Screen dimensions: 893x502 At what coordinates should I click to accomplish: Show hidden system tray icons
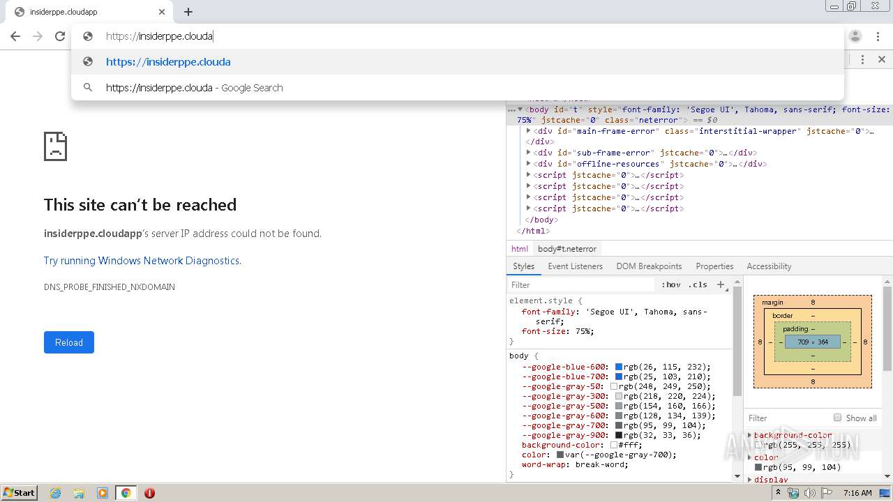(x=778, y=493)
